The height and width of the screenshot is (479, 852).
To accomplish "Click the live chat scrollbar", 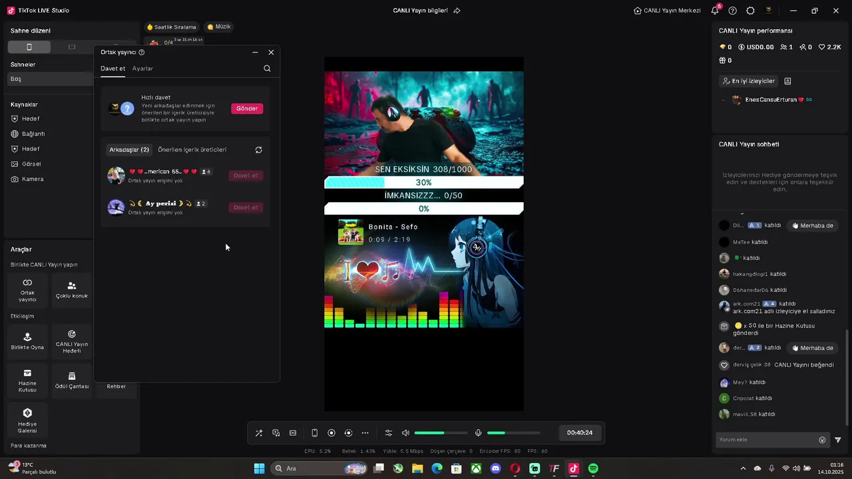I will [847, 377].
